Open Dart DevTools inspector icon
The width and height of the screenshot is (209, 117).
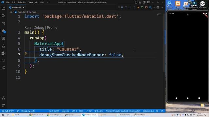[x=150, y=7]
